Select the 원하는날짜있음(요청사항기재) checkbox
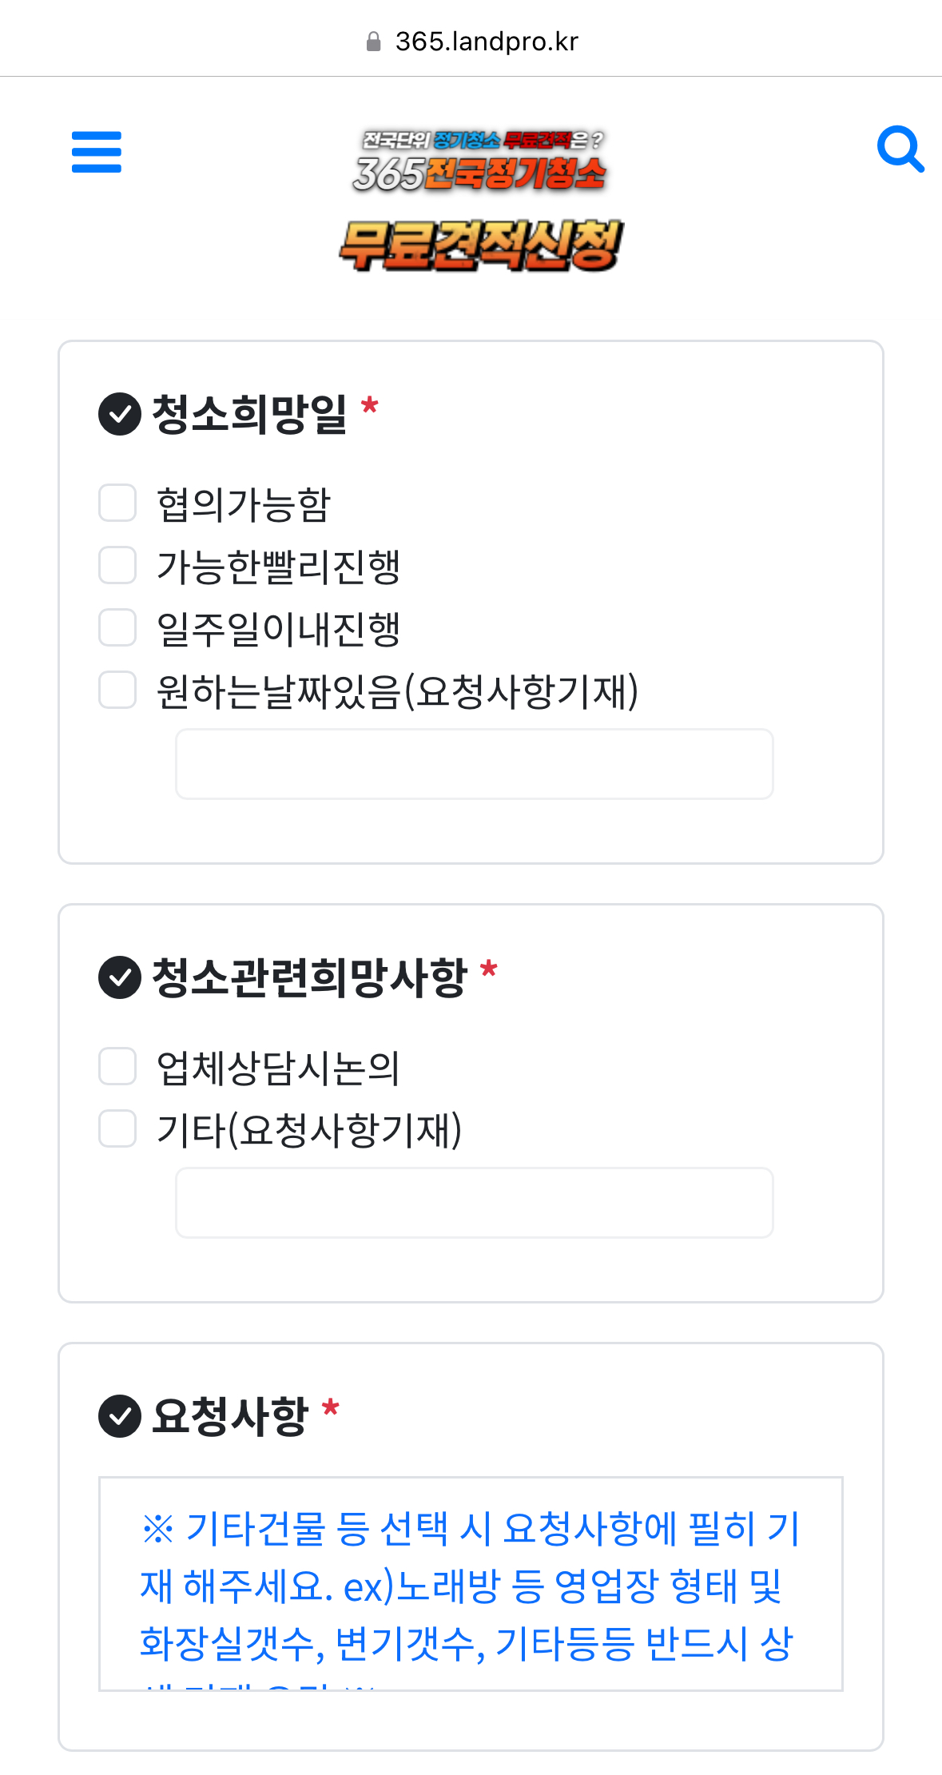Viewport: 942px width, 1775px height. (117, 690)
